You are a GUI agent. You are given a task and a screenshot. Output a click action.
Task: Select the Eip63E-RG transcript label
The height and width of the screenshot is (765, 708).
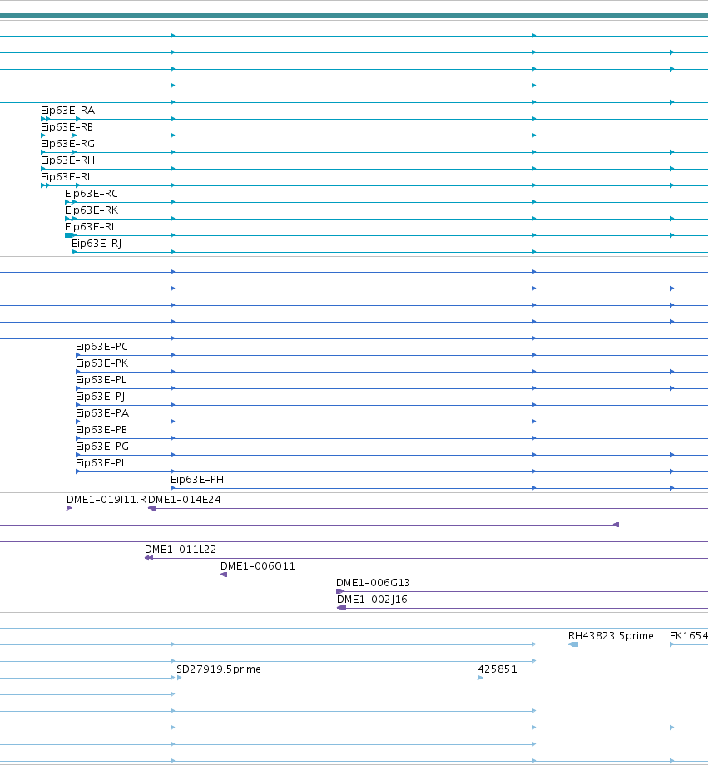tap(68, 144)
